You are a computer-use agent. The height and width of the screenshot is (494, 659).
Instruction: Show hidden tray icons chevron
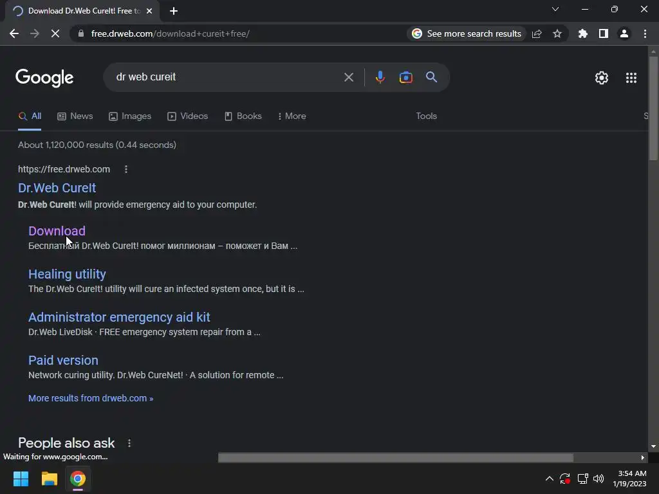click(x=550, y=479)
